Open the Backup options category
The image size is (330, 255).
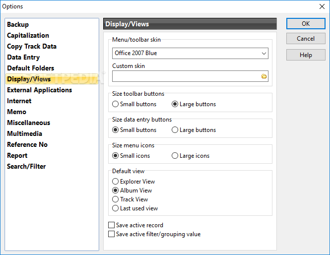click(x=18, y=24)
